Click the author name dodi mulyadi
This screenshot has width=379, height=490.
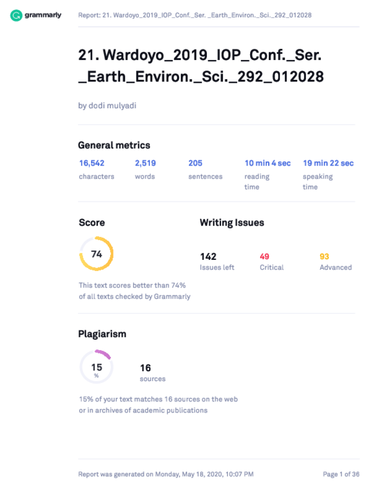point(107,105)
